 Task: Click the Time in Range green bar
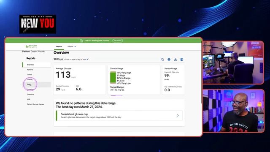click(113, 77)
